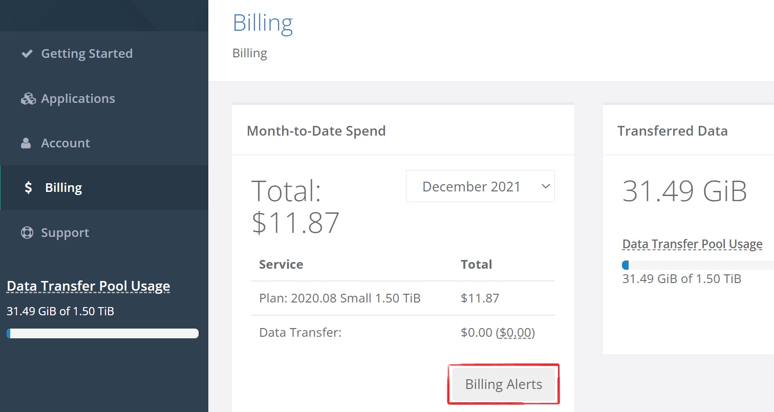This screenshot has width=774, height=412.
Task: Click the Plan: 2020.08 Small 1.50 TiB row
Action: [403, 298]
